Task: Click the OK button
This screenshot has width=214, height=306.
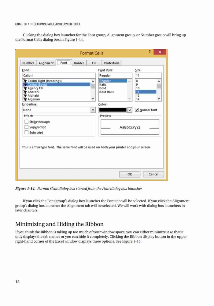Action: [x=130, y=174]
